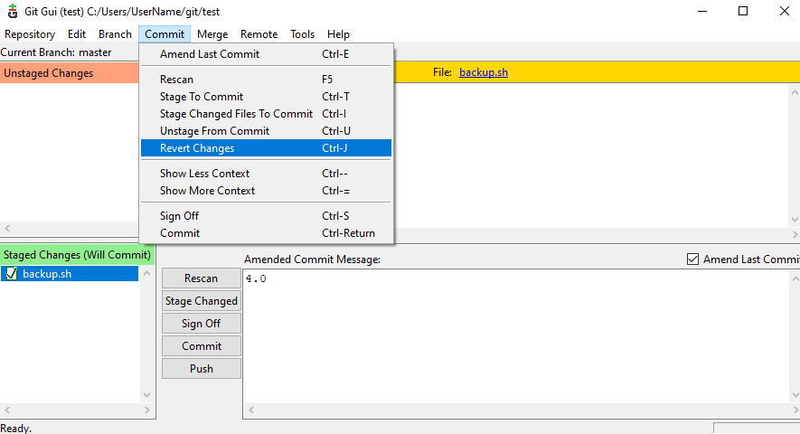Screen dimensions: 800x434
Task: Click the Current Branch: master label
Action: pyautogui.click(x=56, y=52)
